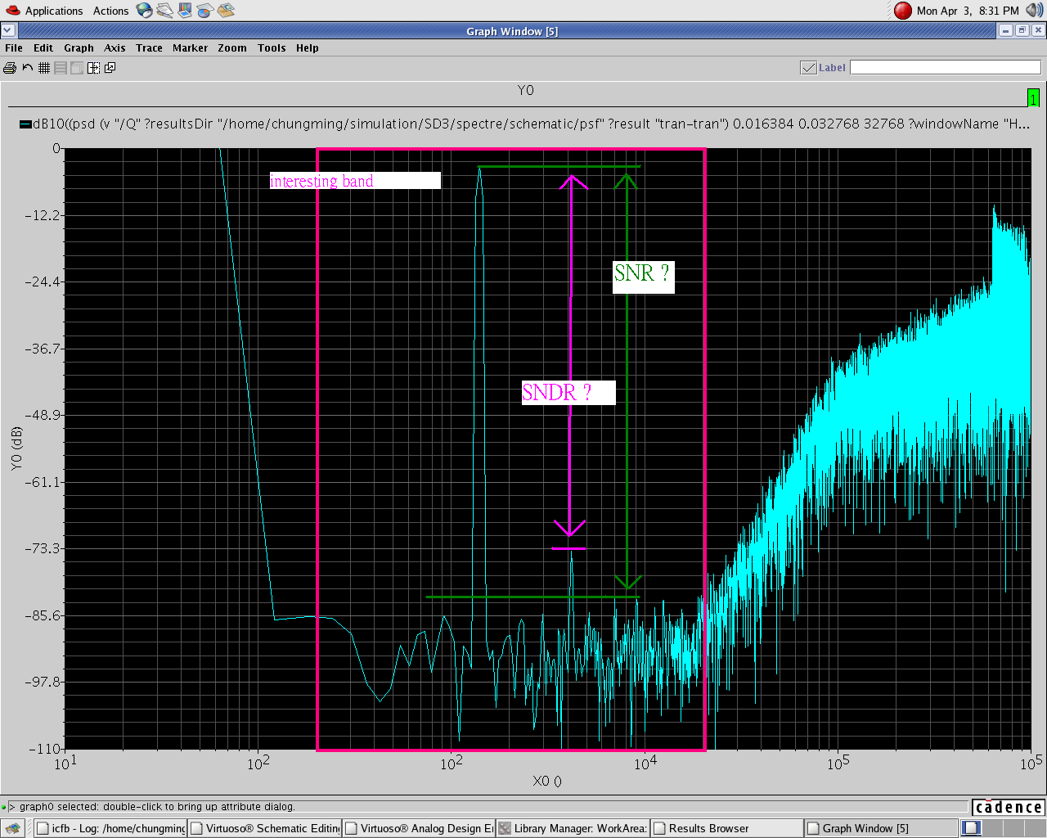
Task: Click the 'graph0 selected' status bar message
Action: click(156, 807)
